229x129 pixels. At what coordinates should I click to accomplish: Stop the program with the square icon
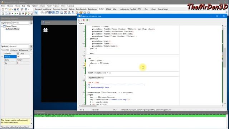coord(23,14)
